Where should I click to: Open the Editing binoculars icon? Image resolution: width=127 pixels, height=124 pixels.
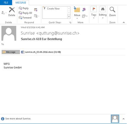[x=103, y=9]
